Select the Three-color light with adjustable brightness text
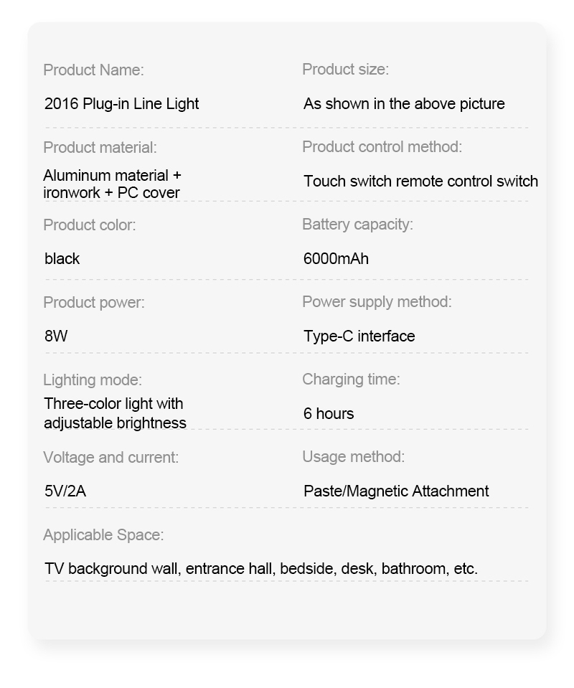Screen dimensions: 574x688 pyautogui.click(x=115, y=413)
